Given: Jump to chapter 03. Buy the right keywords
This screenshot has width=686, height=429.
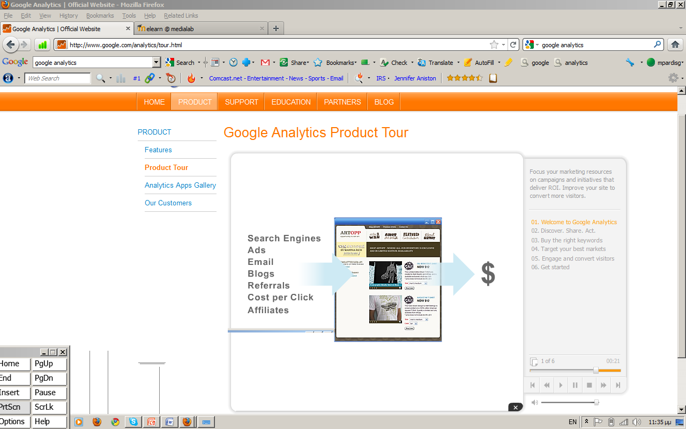Looking at the screenshot, I should (x=567, y=240).
